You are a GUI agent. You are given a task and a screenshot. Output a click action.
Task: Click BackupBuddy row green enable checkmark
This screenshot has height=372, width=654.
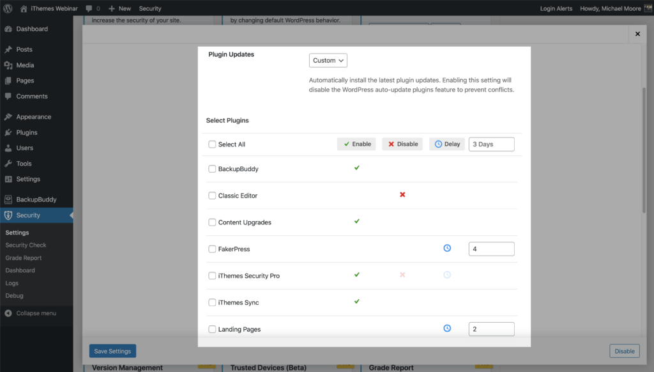pos(356,168)
